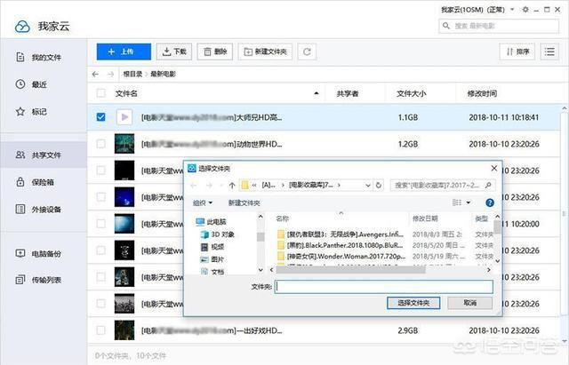569x365 pixels.
Task: Click the 选择文件夹 confirm button in dialog
Action: (413, 303)
